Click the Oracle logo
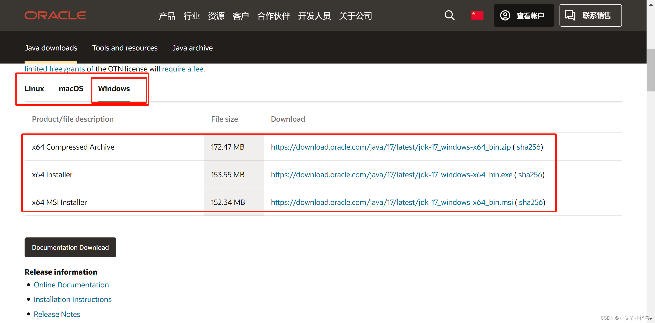This screenshot has height=323, width=655. coord(55,15)
